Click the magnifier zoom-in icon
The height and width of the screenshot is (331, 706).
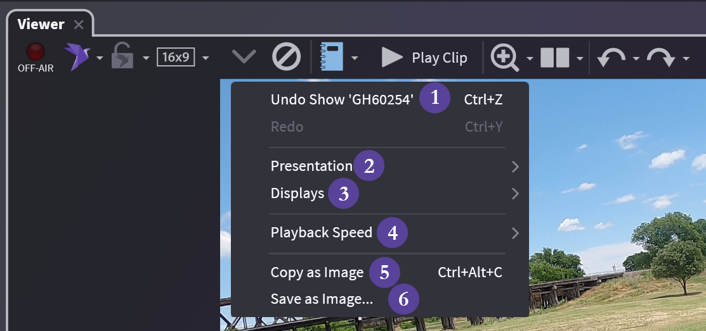point(504,57)
